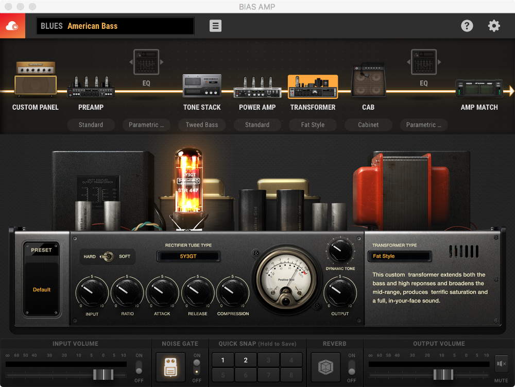Click the BLUES American Bass preset name field
This screenshot has height=387, width=515.
[115, 26]
